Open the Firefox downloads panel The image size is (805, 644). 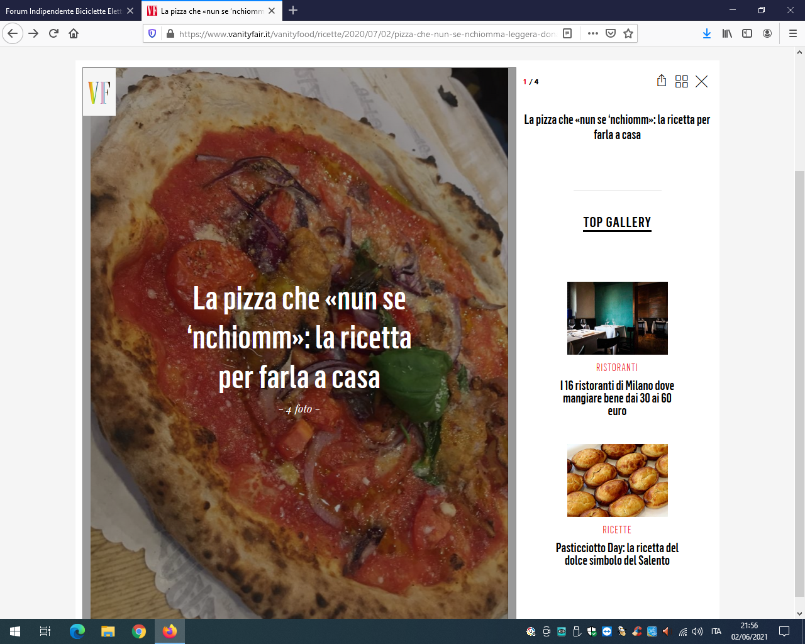click(x=707, y=33)
